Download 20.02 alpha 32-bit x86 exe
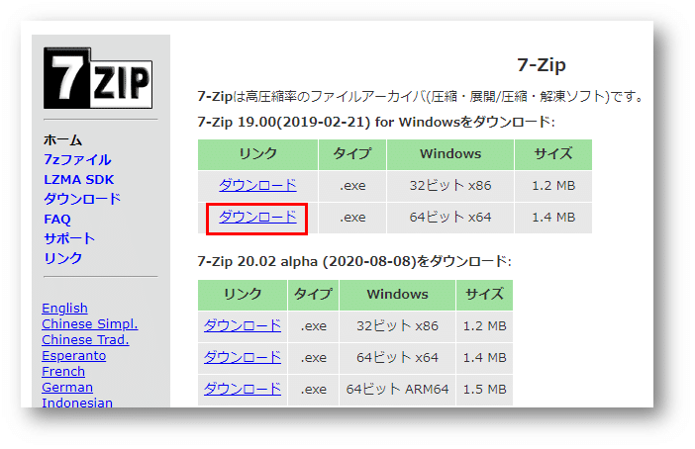Image resolution: width=695 pixels, height=449 pixels. pos(243,325)
